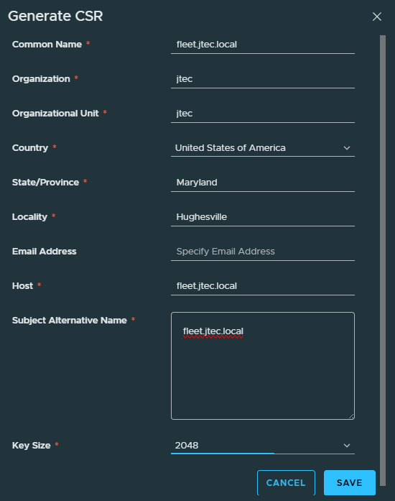The image size is (395, 501).
Task: Click the Key Size label text
Action: click(32, 446)
